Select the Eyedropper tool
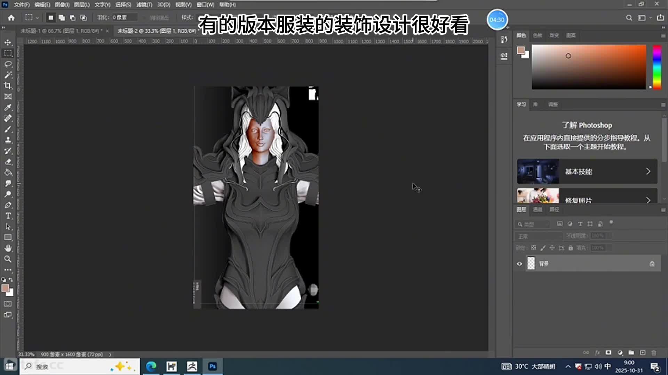668x375 pixels. point(8,107)
